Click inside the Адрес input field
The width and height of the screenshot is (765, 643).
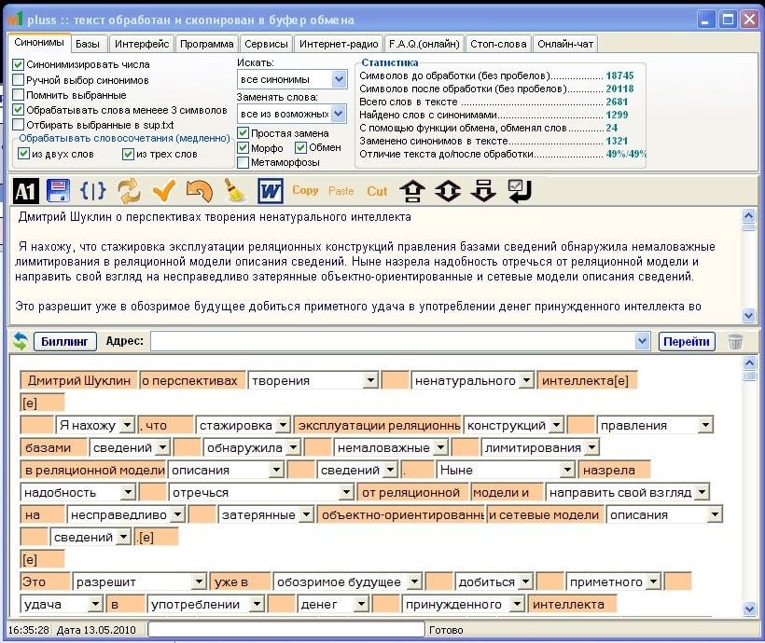click(x=392, y=342)
